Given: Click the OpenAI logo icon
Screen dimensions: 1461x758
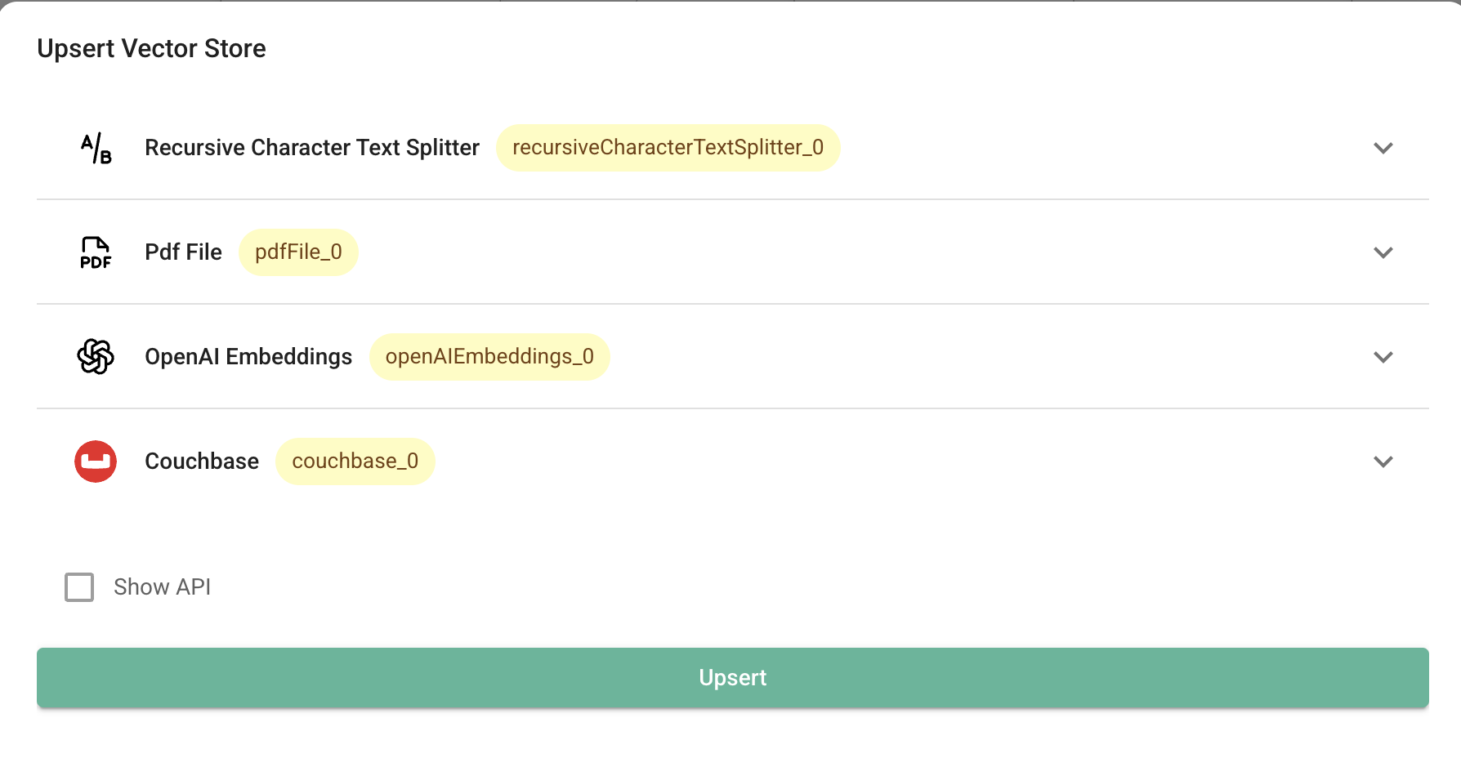Looking at the screenshot, I should coord(96,357).
